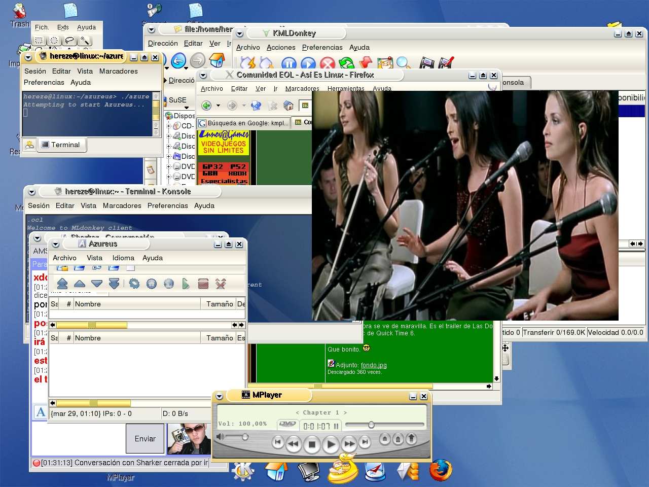Open Firefox back history dropdown arrow

pos(218,106)
